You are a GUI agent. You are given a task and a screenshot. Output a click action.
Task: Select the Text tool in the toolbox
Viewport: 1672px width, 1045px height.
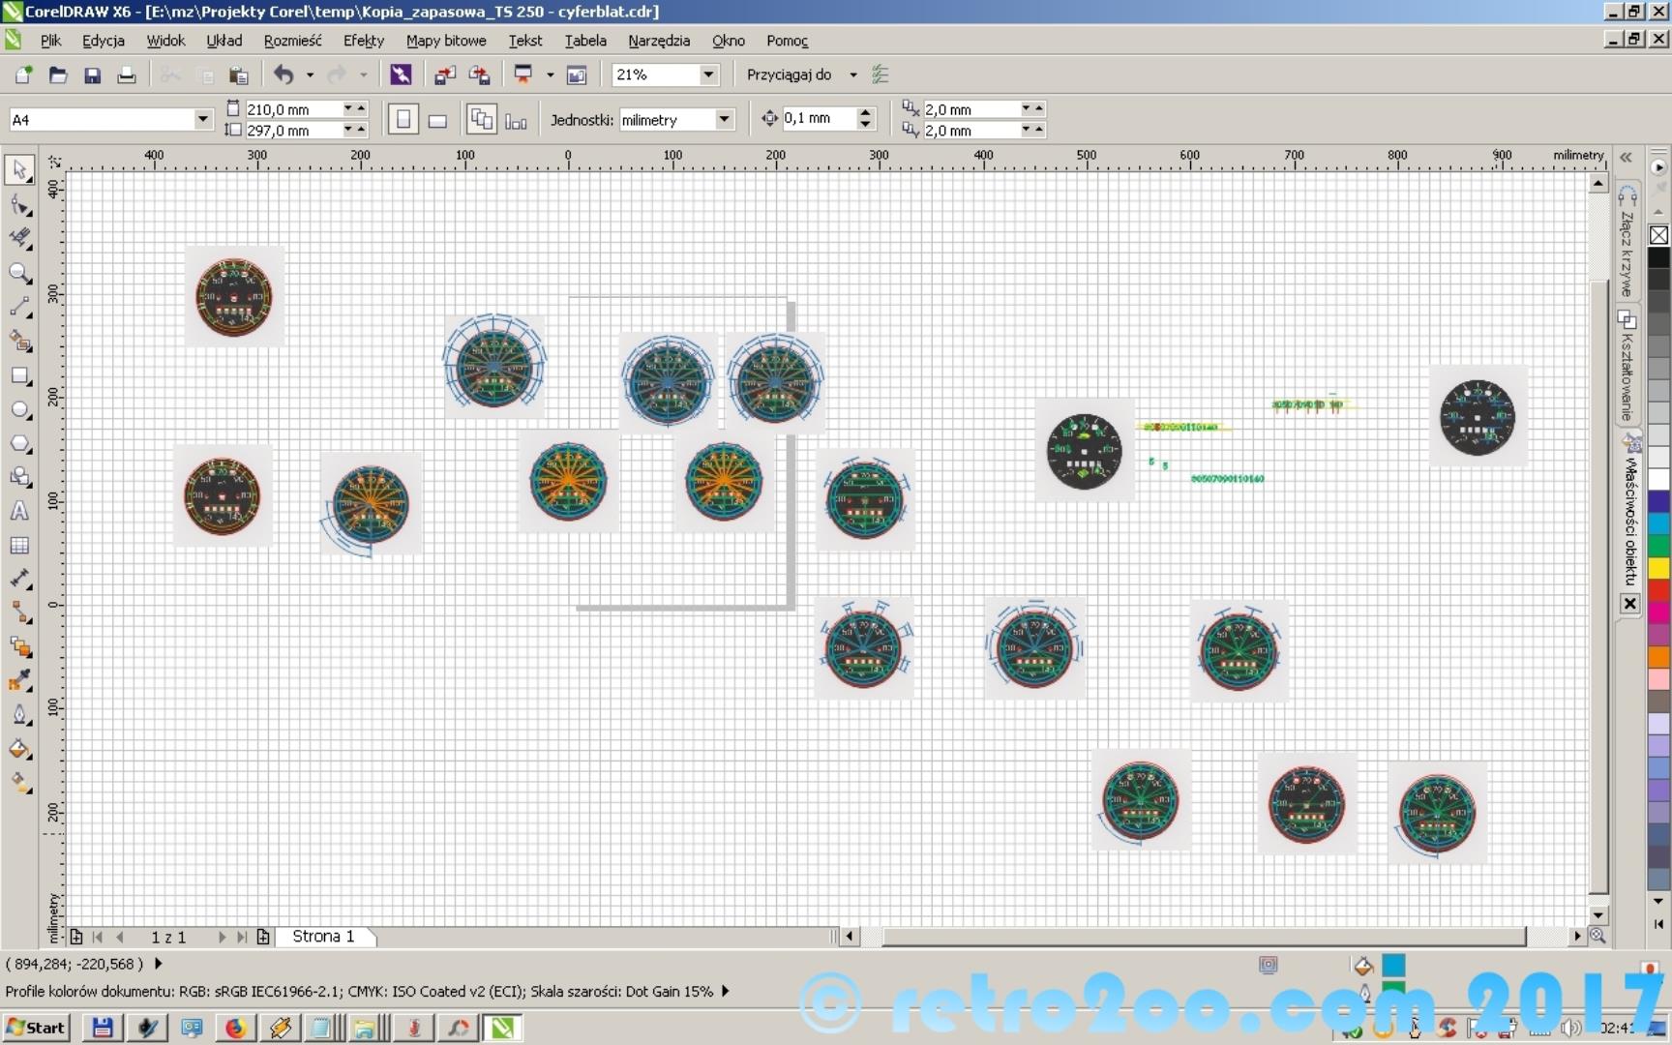19,511
